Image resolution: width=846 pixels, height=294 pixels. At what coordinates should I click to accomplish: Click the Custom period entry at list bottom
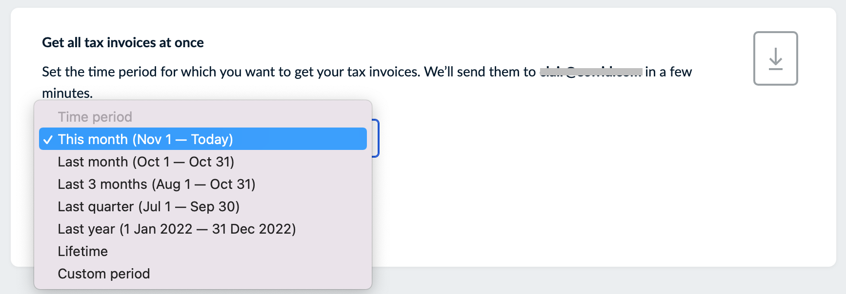(103, 274)
